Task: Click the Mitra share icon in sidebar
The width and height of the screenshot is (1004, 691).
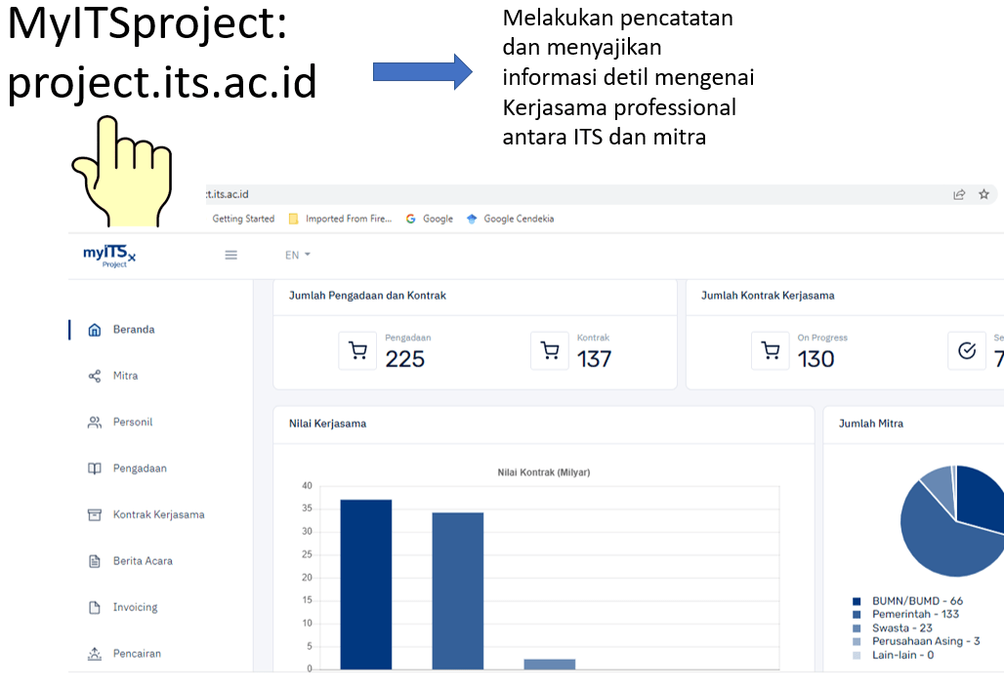Action: [94, 376]
